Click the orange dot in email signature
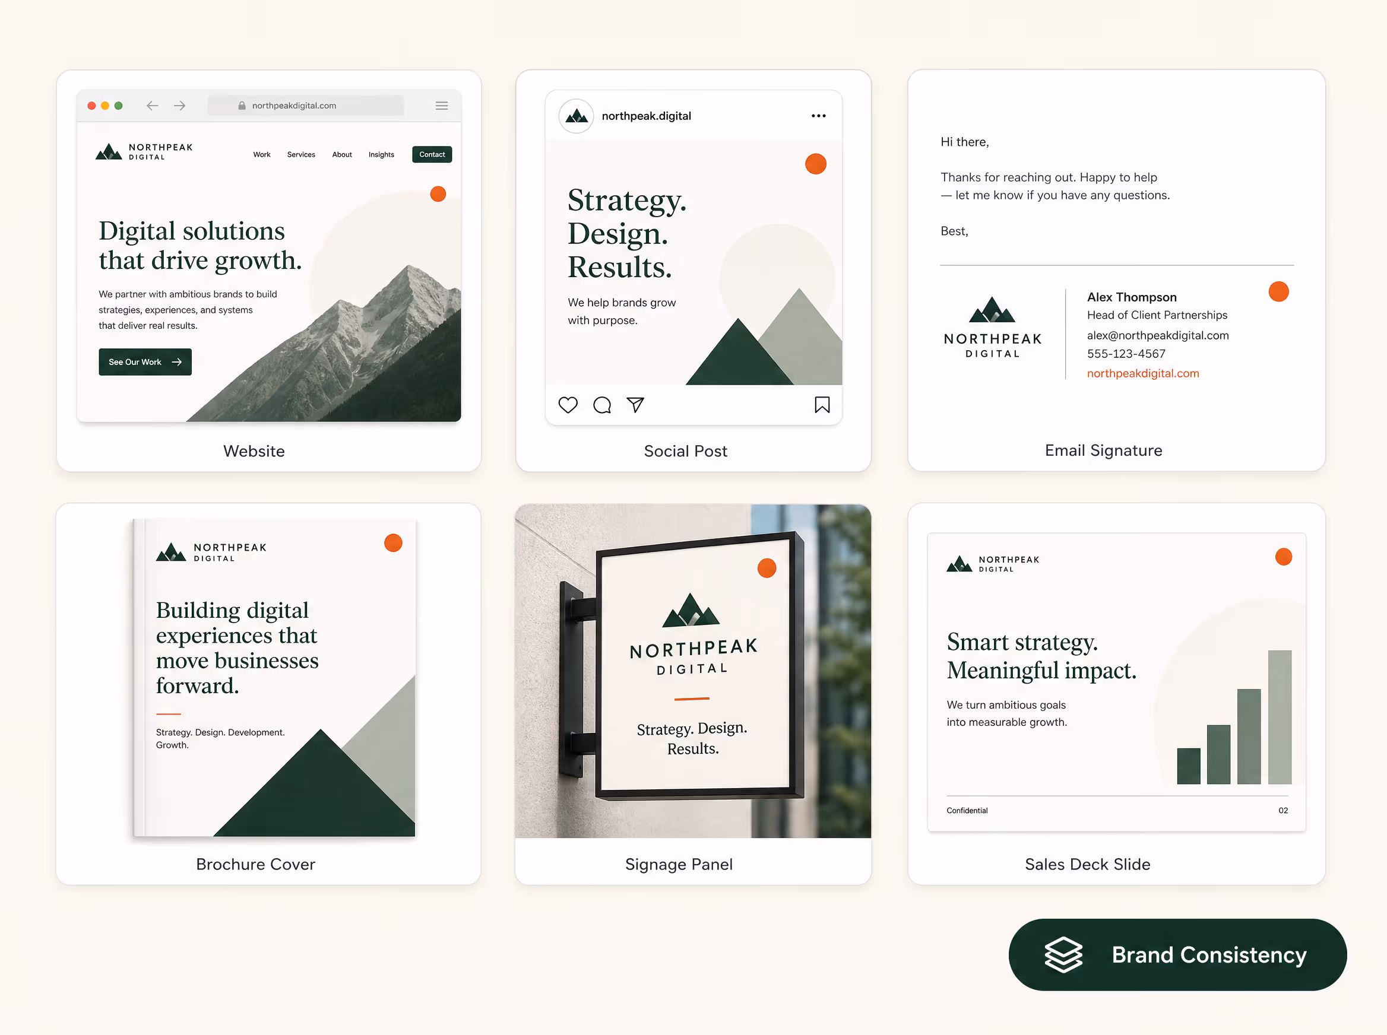Screen dimensions: 1387x1035 (x=1278, y=291)
